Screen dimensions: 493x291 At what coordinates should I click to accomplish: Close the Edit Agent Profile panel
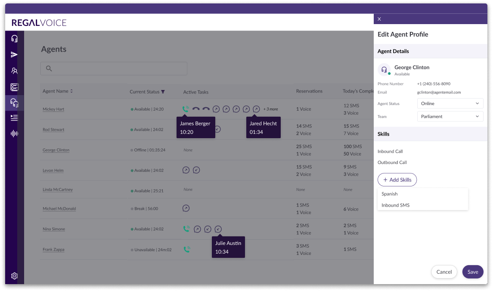click(379, 19)
